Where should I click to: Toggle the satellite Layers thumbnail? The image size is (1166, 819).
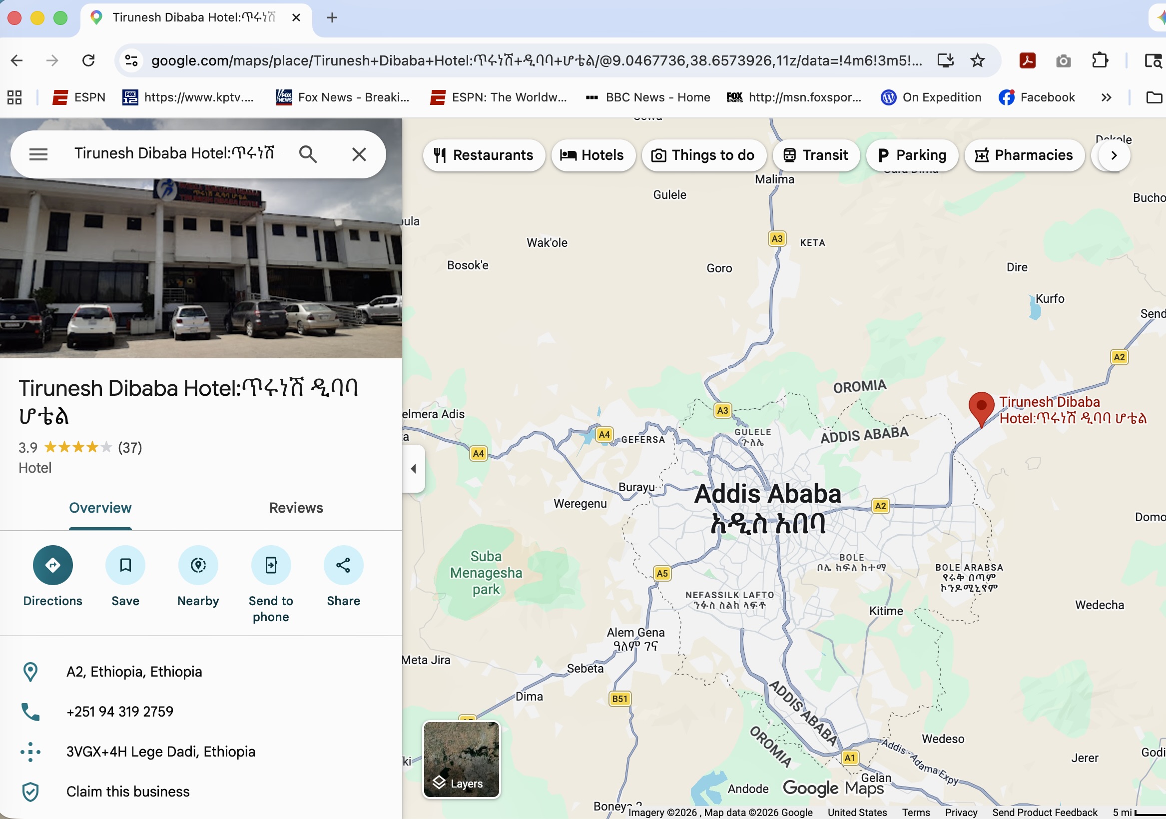point(461,760)
